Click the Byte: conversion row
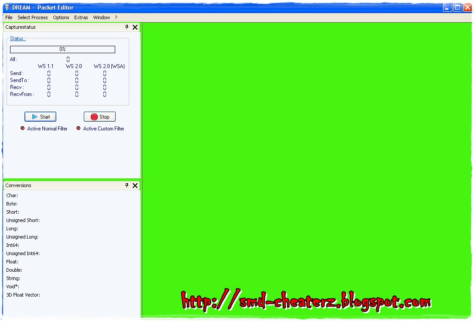 (12, 204)
